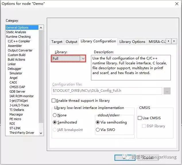Viewport: 182px width, 165px height.
Task: Click category list scroll down arrow
Action: [41, 133]
